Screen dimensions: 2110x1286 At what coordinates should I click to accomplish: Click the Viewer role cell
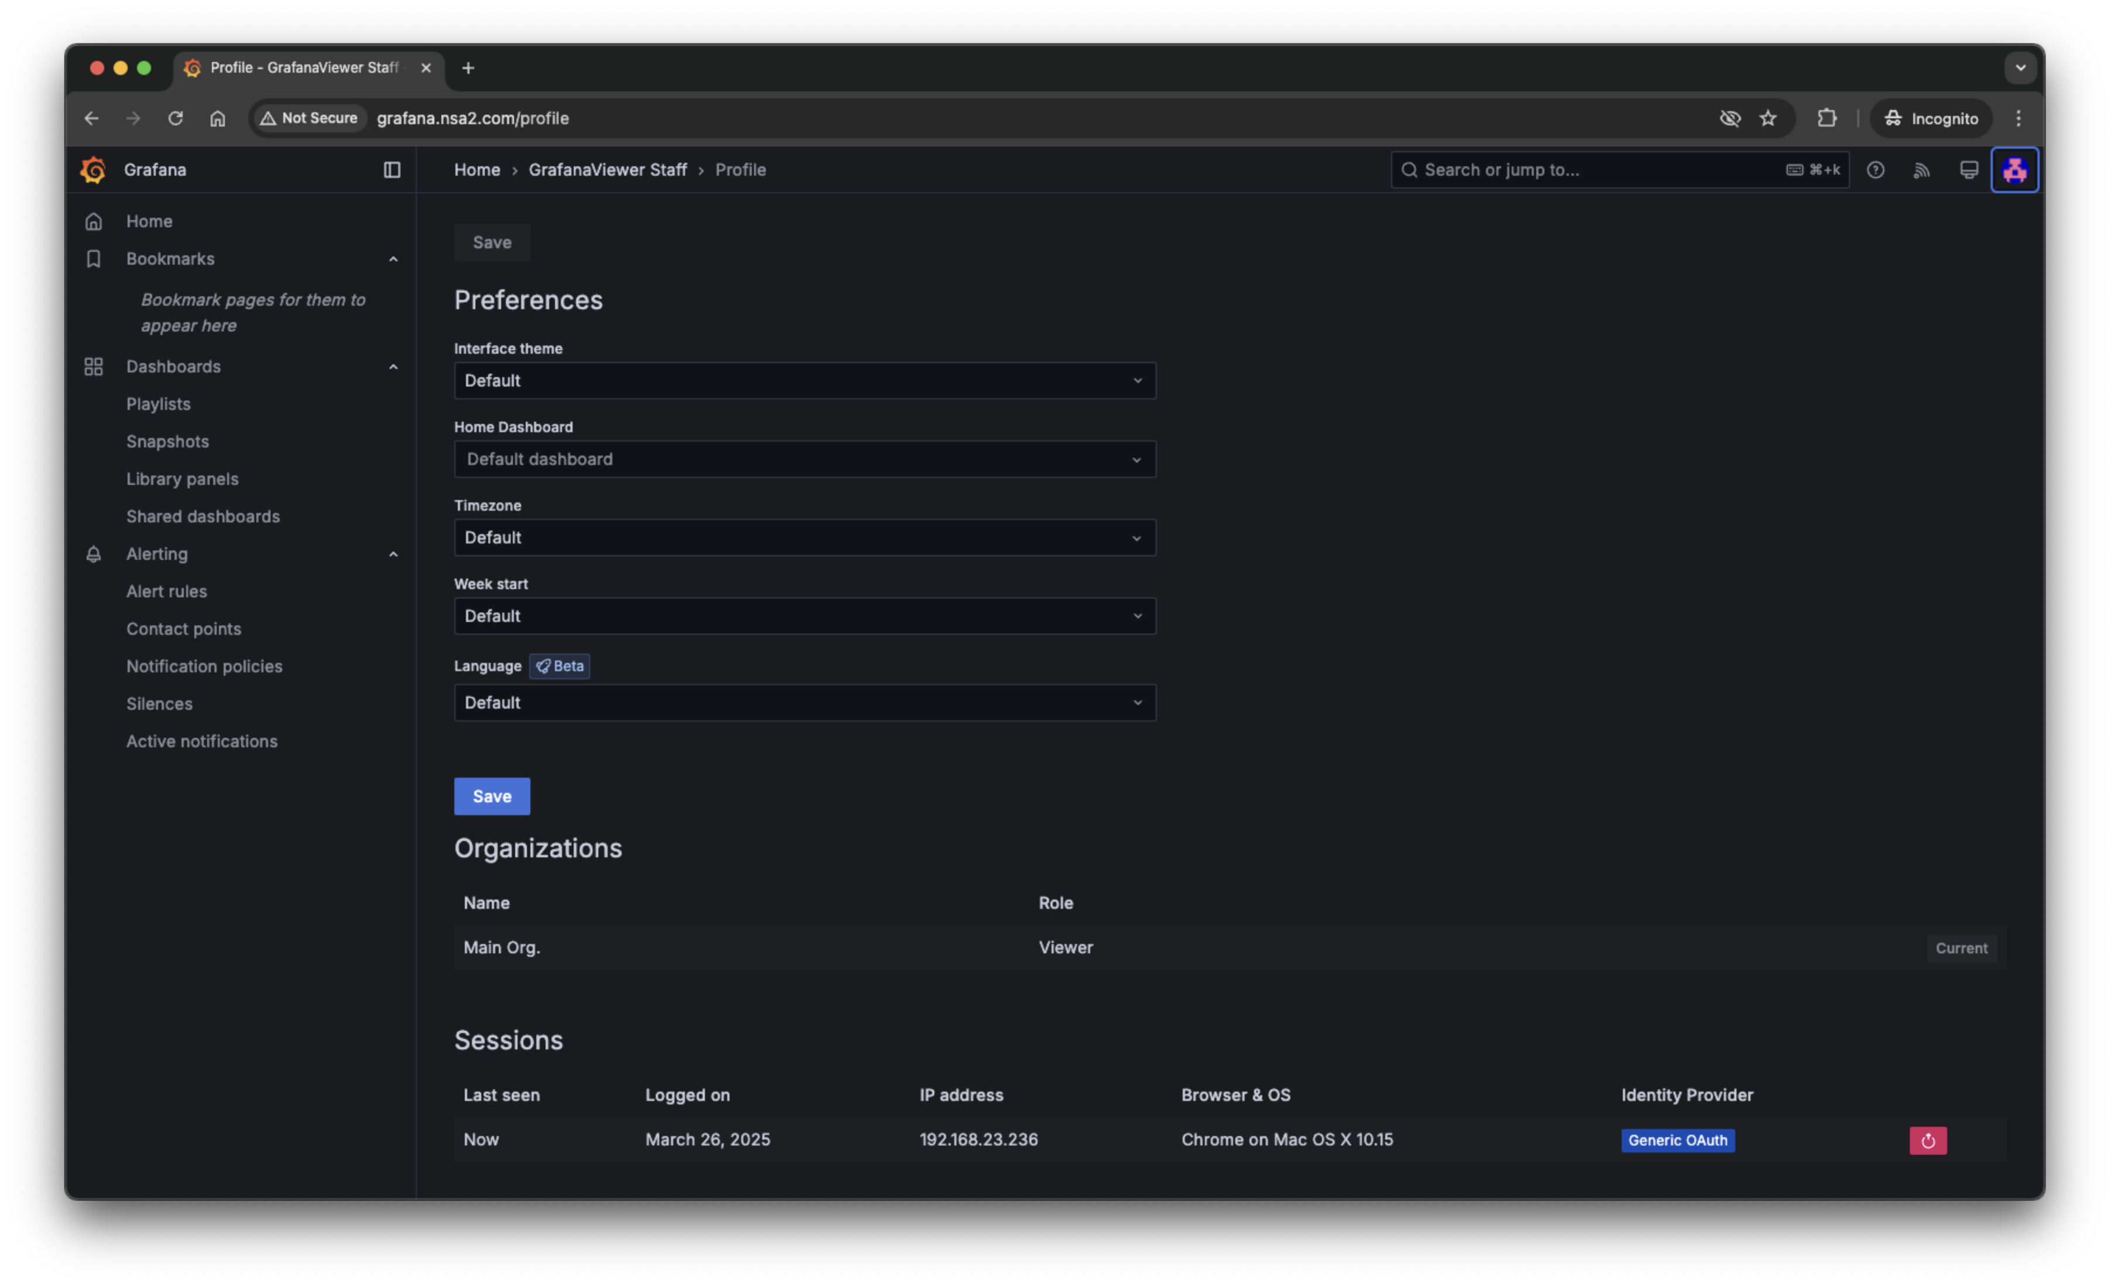pos(1066,948)
